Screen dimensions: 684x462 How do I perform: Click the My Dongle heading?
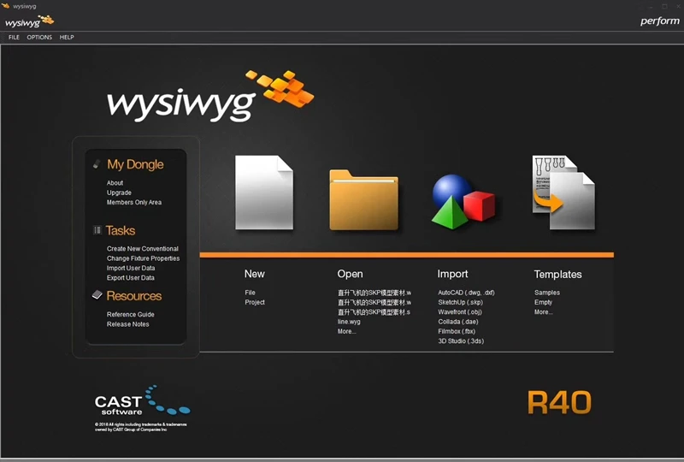tap(135, 164)
